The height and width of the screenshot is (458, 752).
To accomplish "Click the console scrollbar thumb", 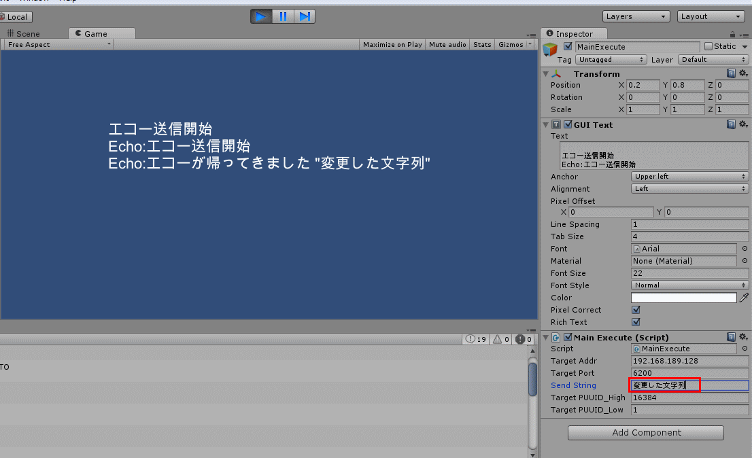I will click(x=532, y=379).
